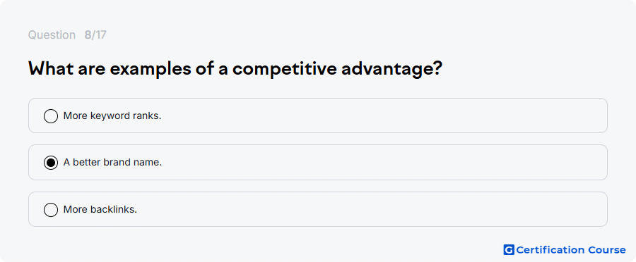Open the Certification Course link

[x=565, y=250]
